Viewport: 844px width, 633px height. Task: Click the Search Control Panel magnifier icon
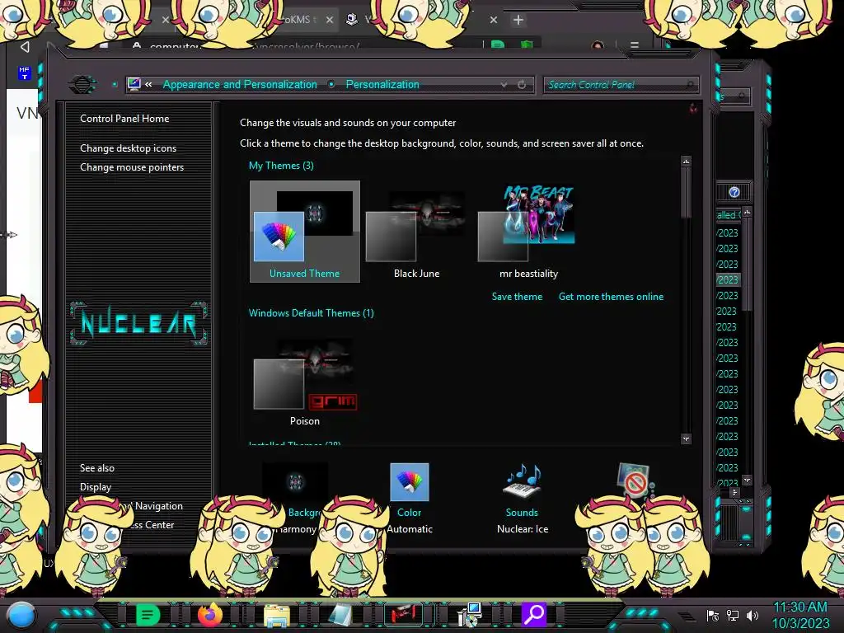point(690,85)
